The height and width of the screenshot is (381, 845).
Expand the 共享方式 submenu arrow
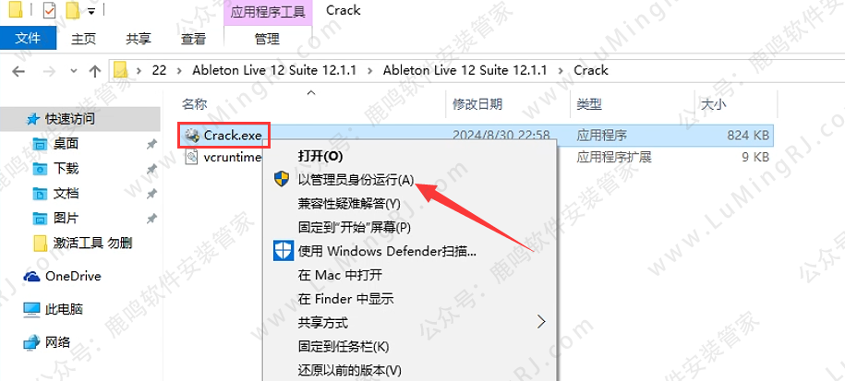[x=541, y=322]
